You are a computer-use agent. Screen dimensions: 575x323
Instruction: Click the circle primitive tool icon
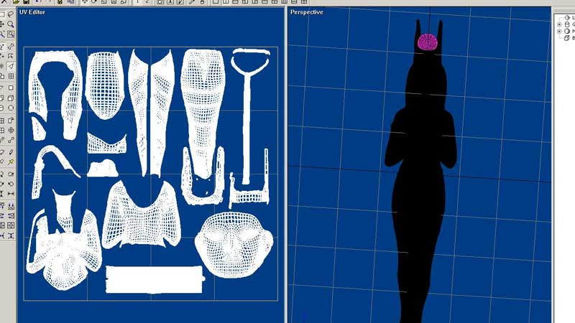click(x=11, y=108)
